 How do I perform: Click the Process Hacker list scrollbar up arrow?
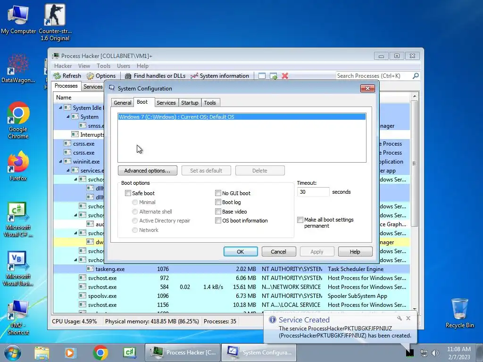point(414,96)
